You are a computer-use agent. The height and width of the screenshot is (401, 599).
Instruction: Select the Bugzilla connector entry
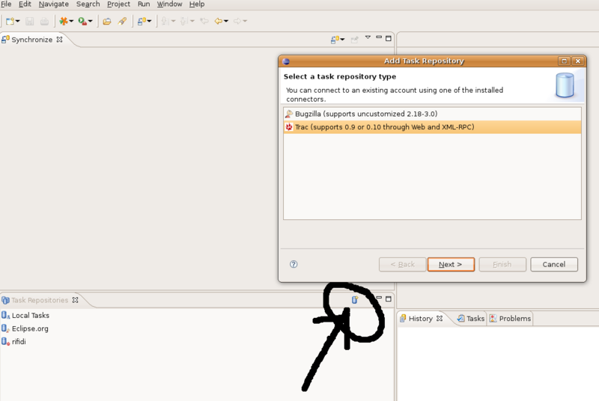(365, 114)
